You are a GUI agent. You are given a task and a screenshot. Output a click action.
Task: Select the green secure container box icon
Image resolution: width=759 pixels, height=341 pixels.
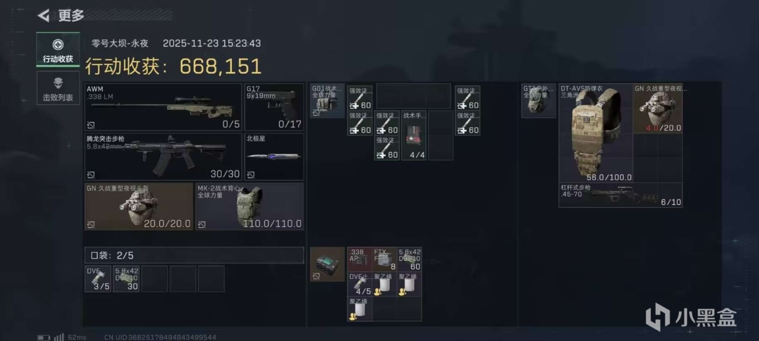327,264
